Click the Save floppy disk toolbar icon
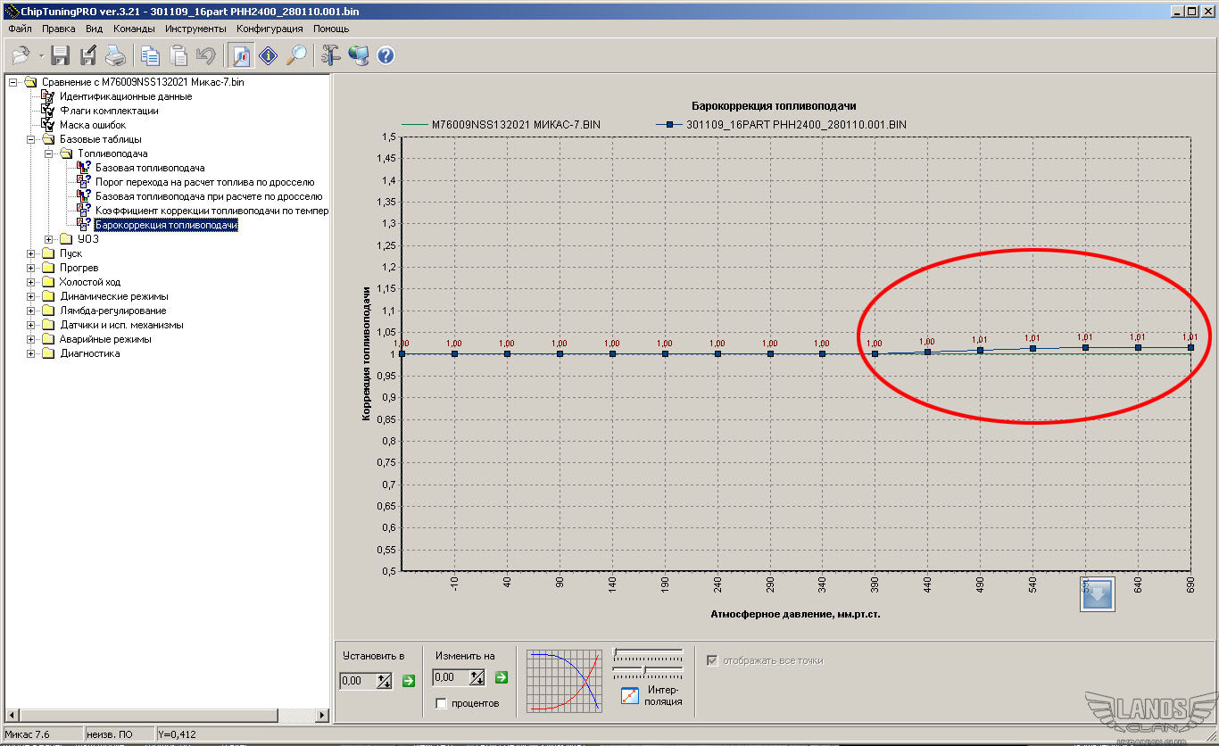Image resolution: width=1219 pixels, height=746 pixels. pos(61,56)
